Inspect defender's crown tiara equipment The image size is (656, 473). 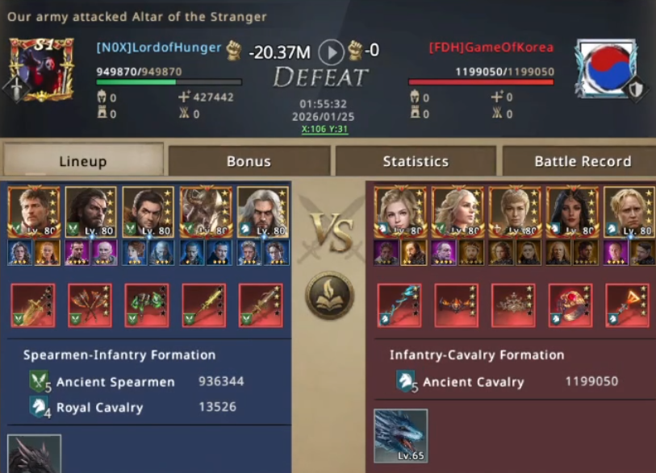pos(513,305)
